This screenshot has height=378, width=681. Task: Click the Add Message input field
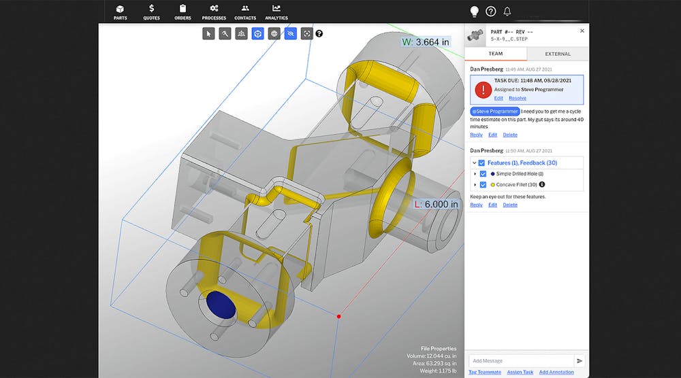(x=521, y=360)
